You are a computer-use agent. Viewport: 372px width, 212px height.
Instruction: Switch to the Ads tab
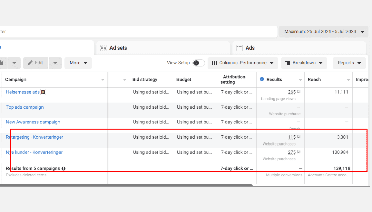pos(250,48)
